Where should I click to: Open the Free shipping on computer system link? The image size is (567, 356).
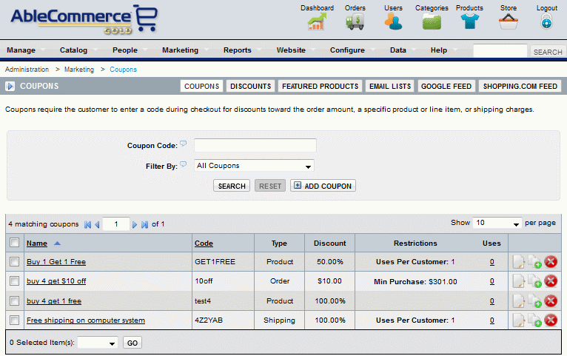86,320
